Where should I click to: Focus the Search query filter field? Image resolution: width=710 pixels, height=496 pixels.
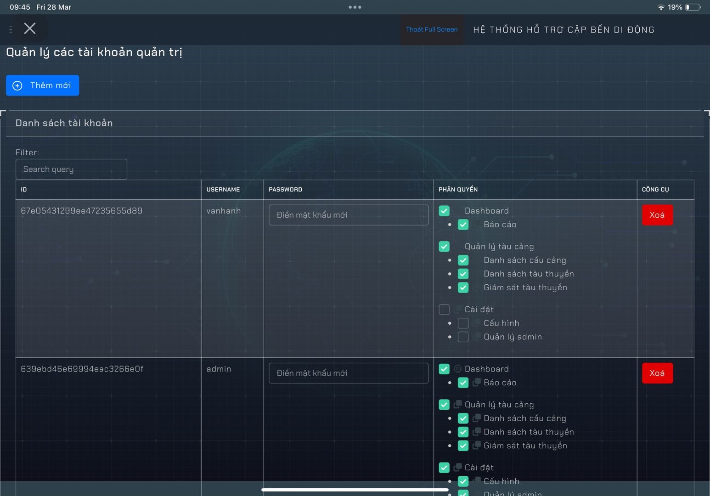(71, 169)
